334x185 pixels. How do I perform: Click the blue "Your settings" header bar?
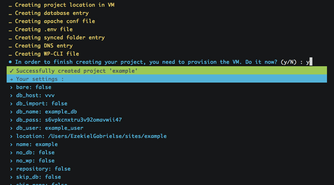pyautogui.click(x=167, y=79)
